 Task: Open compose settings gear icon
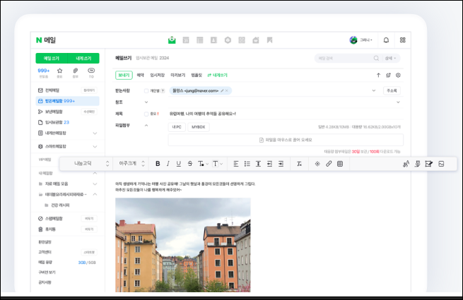tap(398, 76)
